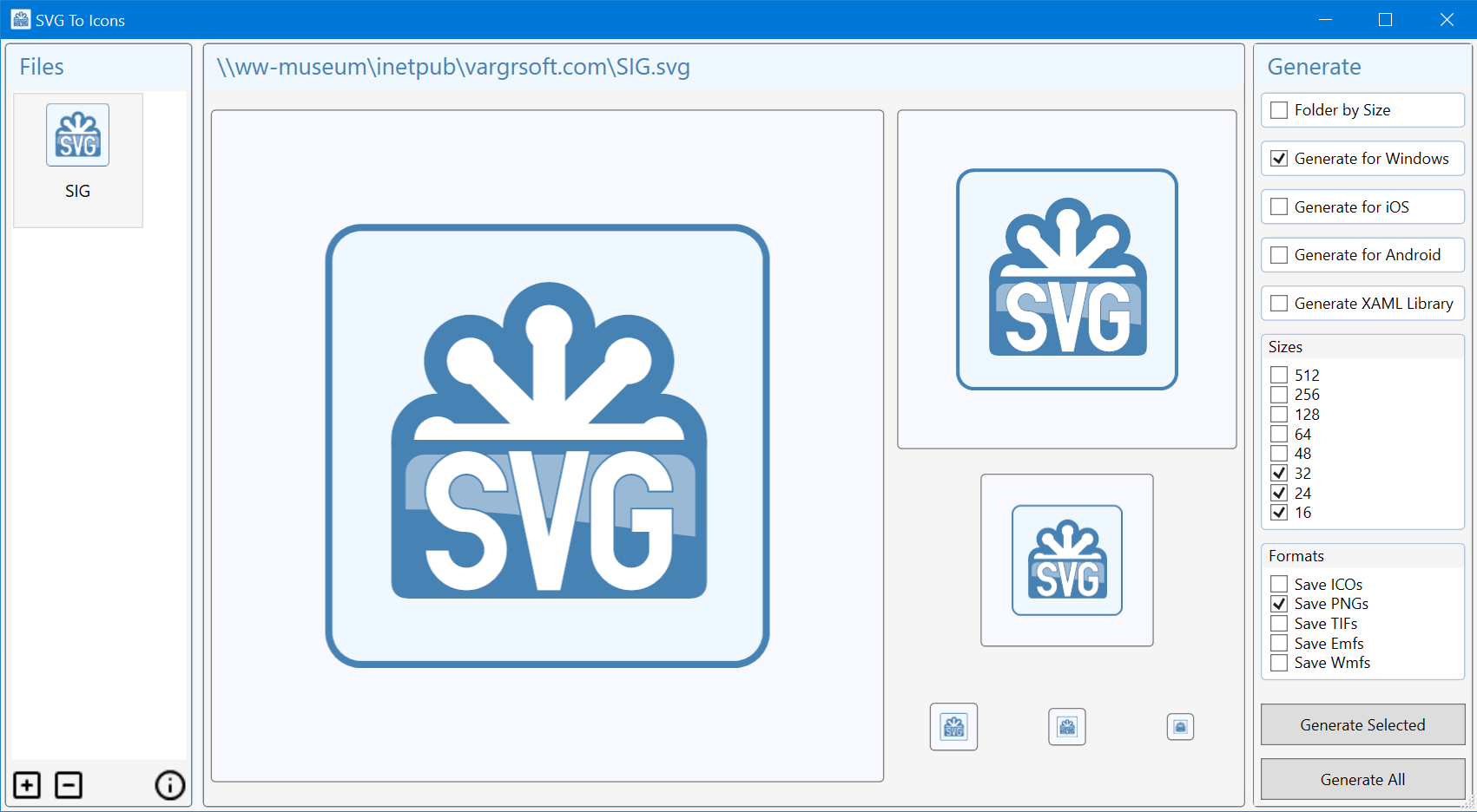This screenshot has width=1477, height=812.
Task: Close the SVG To Icons window
Action: point(1447,19)
